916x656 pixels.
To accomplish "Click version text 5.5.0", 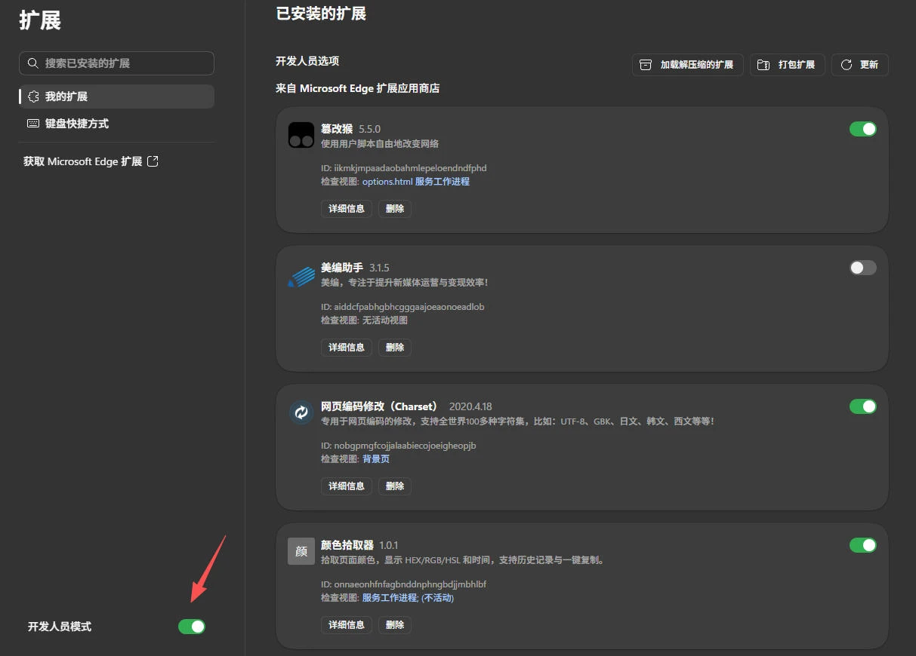I will (370, 129).
